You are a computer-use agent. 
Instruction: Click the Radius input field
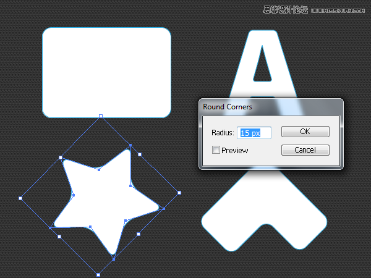254,133
